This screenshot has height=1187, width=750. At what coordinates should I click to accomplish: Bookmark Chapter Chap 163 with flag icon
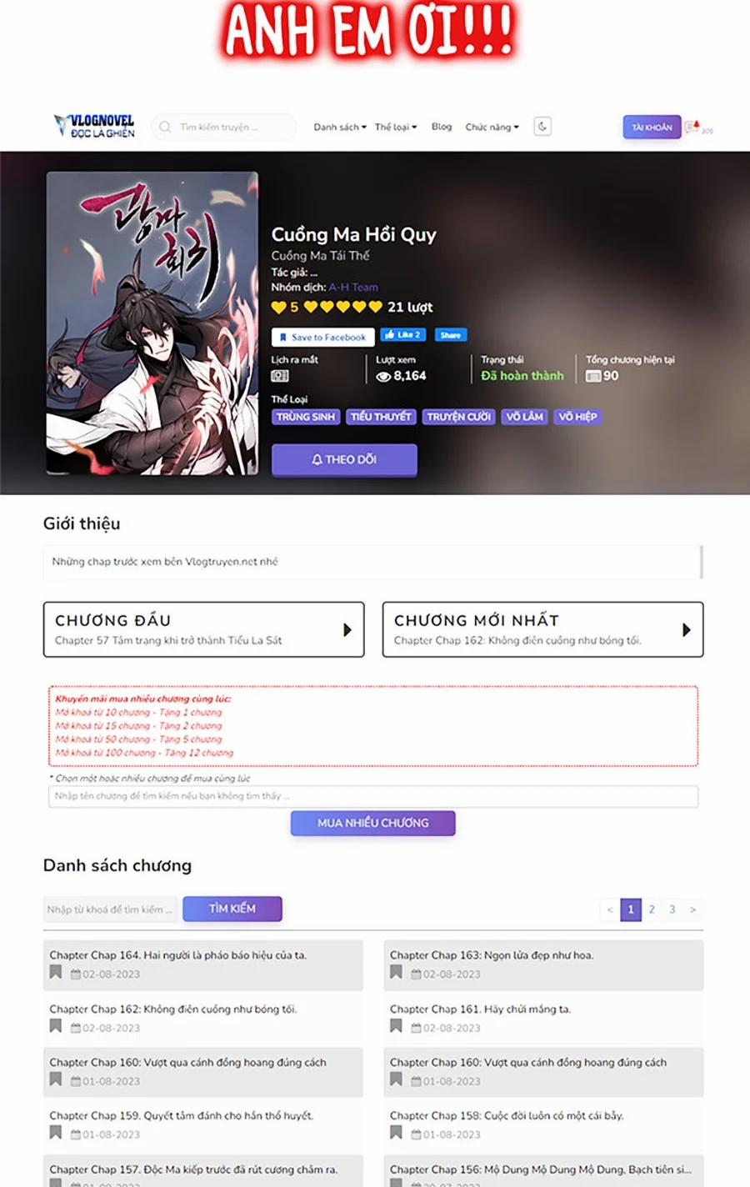point(396,972)
